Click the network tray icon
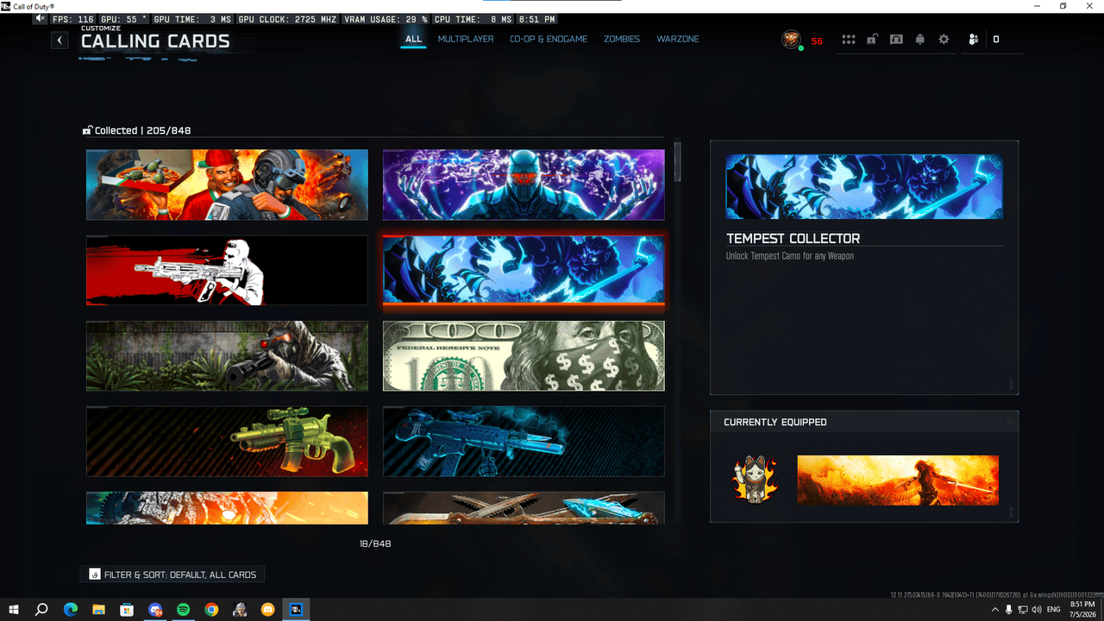This screenshot has width=1104, height=621. pos(1023,610)
